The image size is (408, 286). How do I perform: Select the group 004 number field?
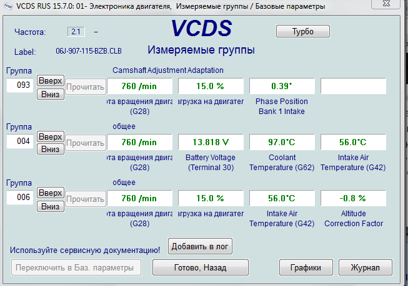pyautogui.click(x=19, y=142)
